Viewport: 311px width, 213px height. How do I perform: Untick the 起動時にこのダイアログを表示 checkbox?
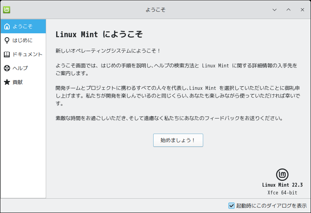(x=232, y=206)
